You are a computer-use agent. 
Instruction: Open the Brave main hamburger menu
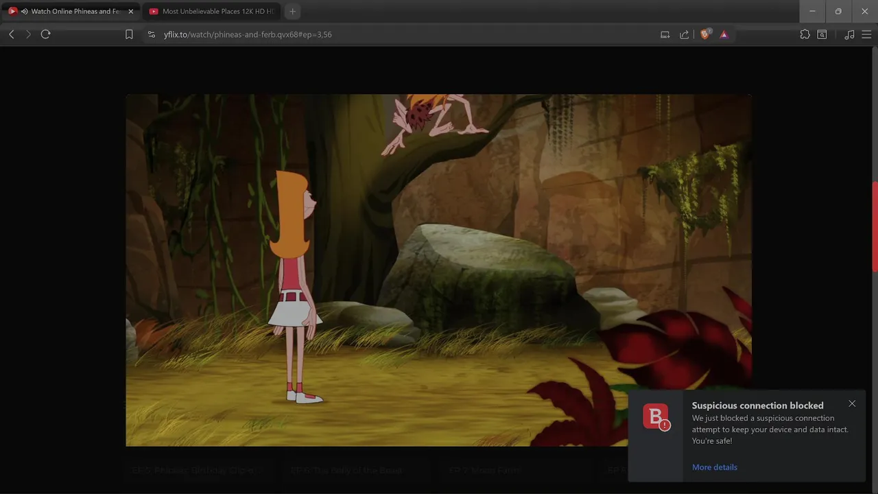866,34
